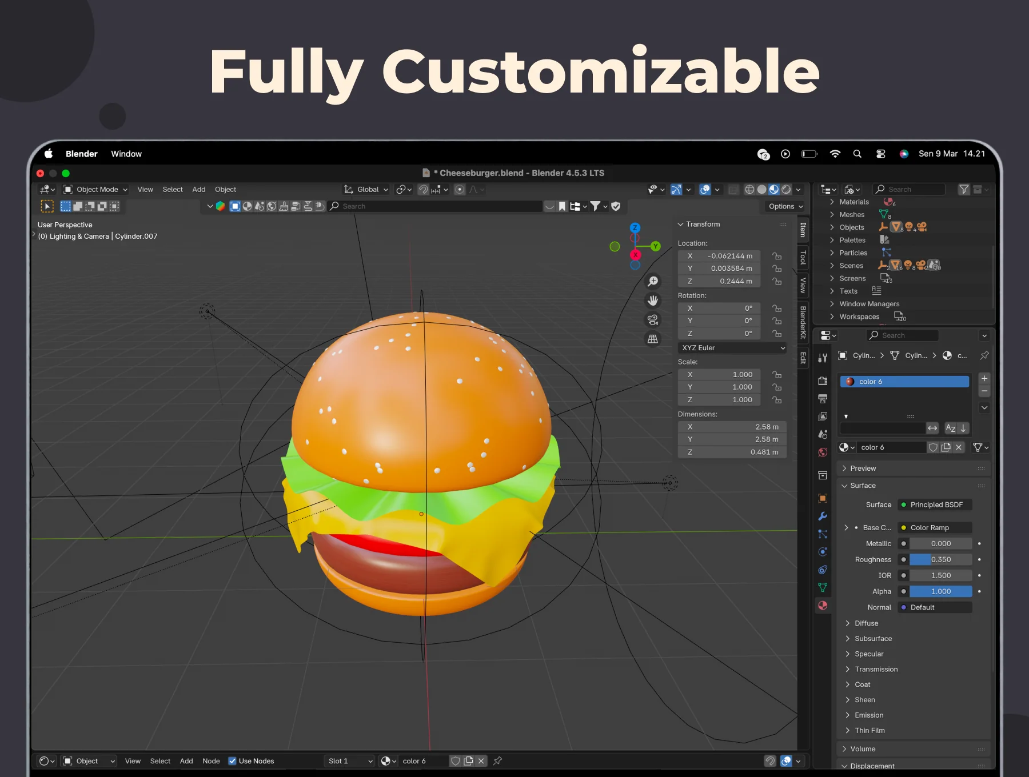Open the Slot 1 dropdown
Screen dimensions: 1029x777
point(350,761)
